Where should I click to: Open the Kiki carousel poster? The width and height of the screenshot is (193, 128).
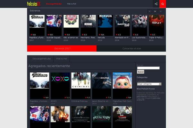[x=71, y=25]
